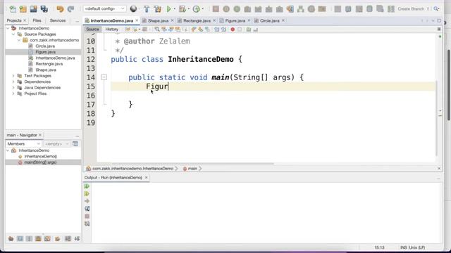Click the Open Project toolbar icon
451x253 pixels.
[x=33, y=9]
